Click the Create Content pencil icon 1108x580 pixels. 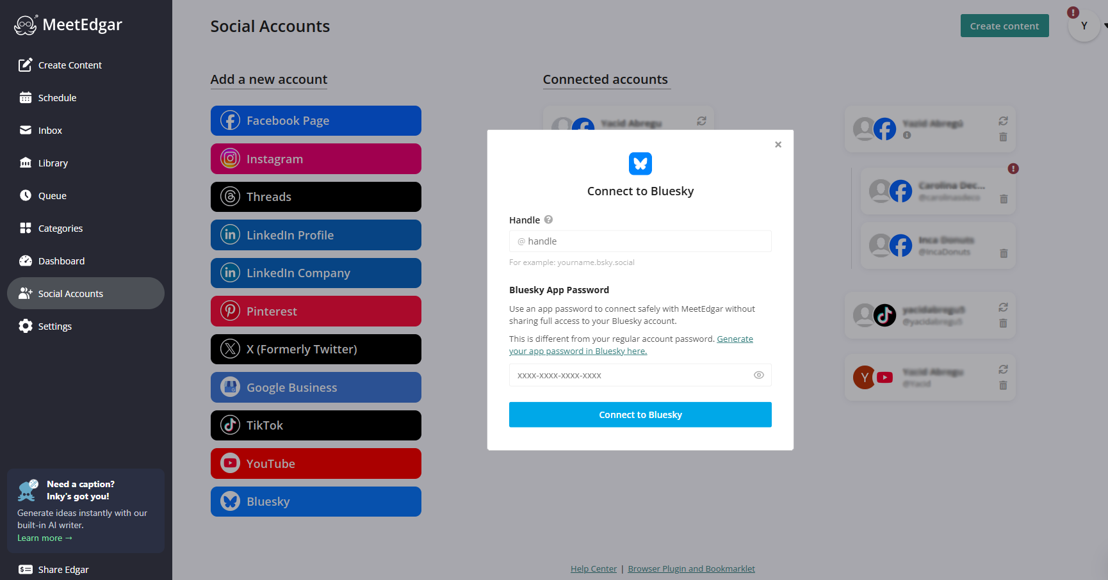[x=26, y=65]
